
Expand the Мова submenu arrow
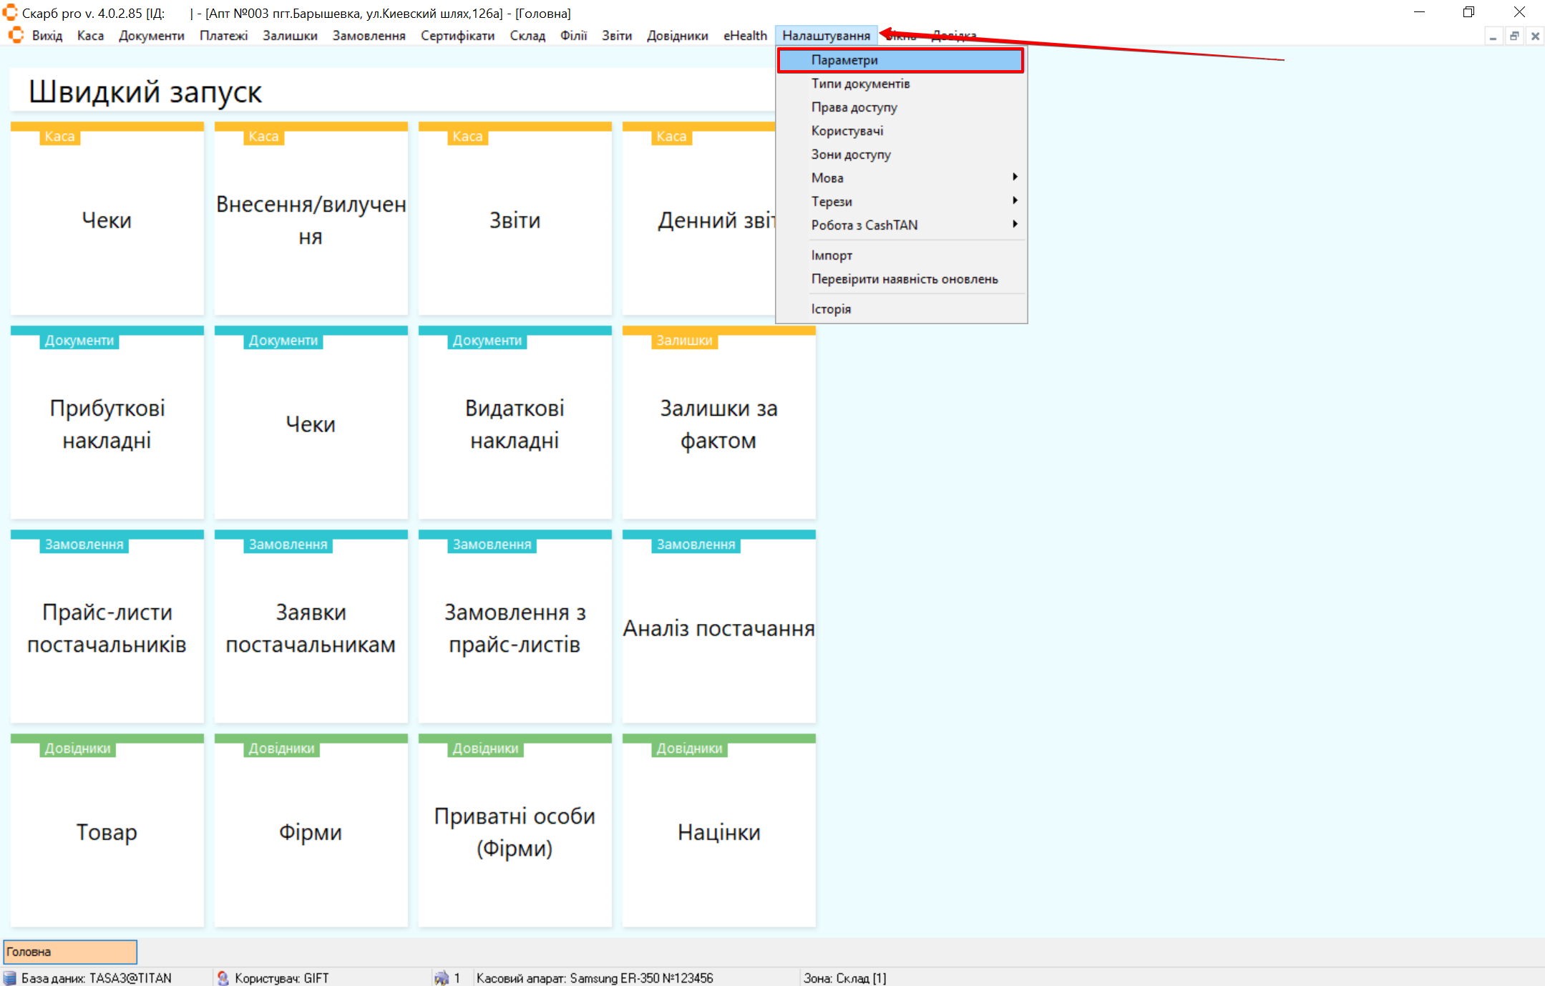(1014, 177)
